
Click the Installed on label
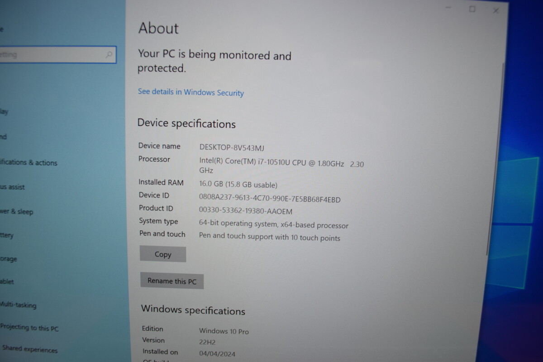coord(160,352)
